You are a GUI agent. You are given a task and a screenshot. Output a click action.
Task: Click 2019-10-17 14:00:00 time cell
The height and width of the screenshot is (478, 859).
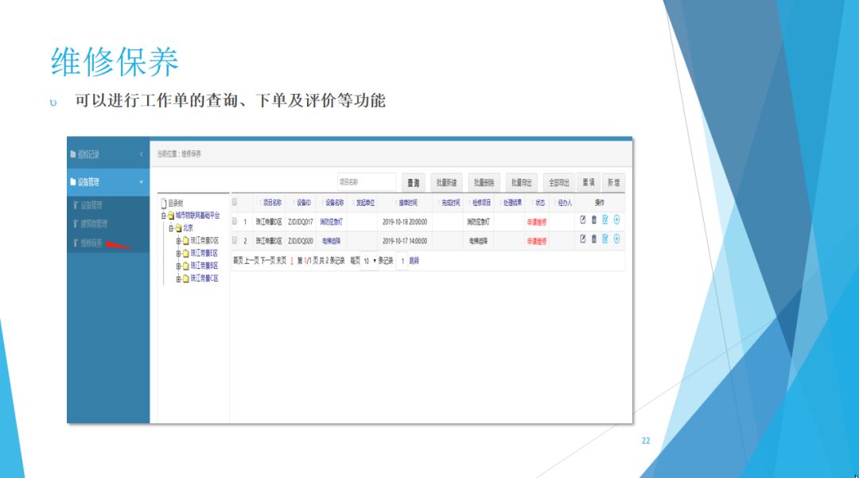tap(405, 241)
